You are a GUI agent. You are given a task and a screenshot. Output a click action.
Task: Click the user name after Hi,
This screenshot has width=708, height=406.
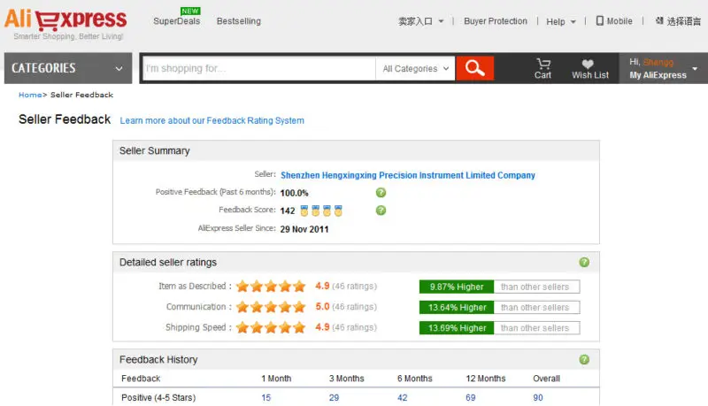point(658,62)
